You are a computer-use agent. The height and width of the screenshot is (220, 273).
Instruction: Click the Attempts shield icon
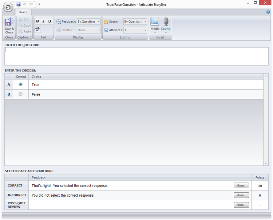click(x=106, y=30)
